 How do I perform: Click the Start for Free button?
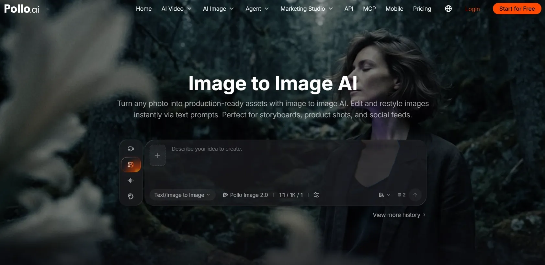coord(517,9)
